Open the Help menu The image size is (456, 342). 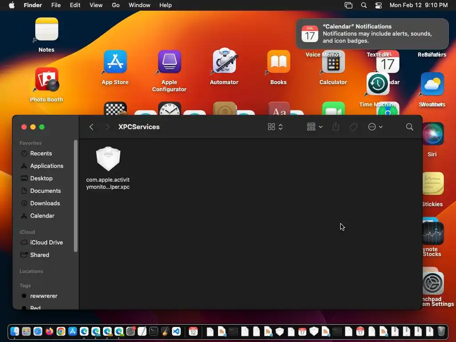(165, 5)
